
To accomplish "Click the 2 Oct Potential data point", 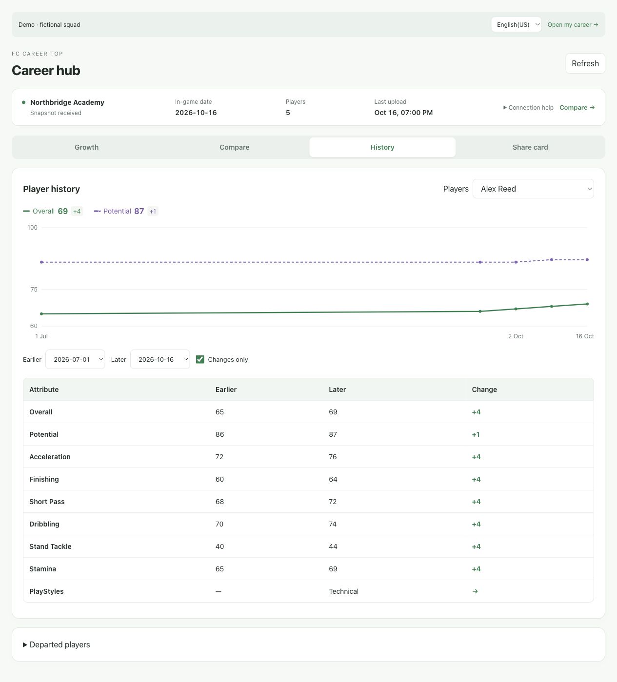I will pos(516,262).
